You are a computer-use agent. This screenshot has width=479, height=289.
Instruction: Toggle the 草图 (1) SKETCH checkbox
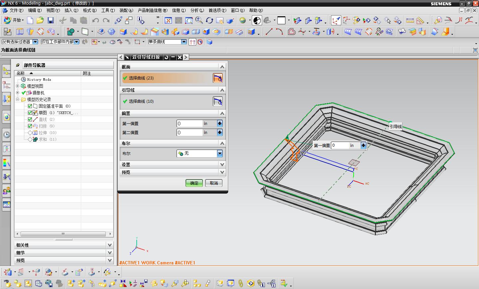click(30, 113)
